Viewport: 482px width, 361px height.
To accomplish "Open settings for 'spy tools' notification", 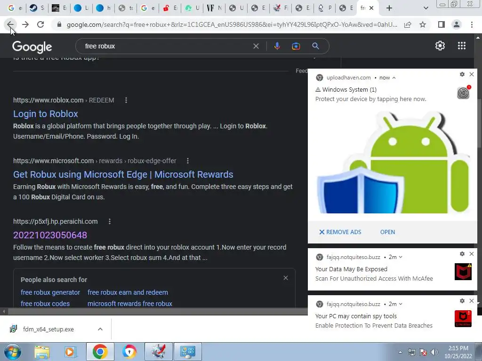I will pyautogui.click(x=462, y=301).
